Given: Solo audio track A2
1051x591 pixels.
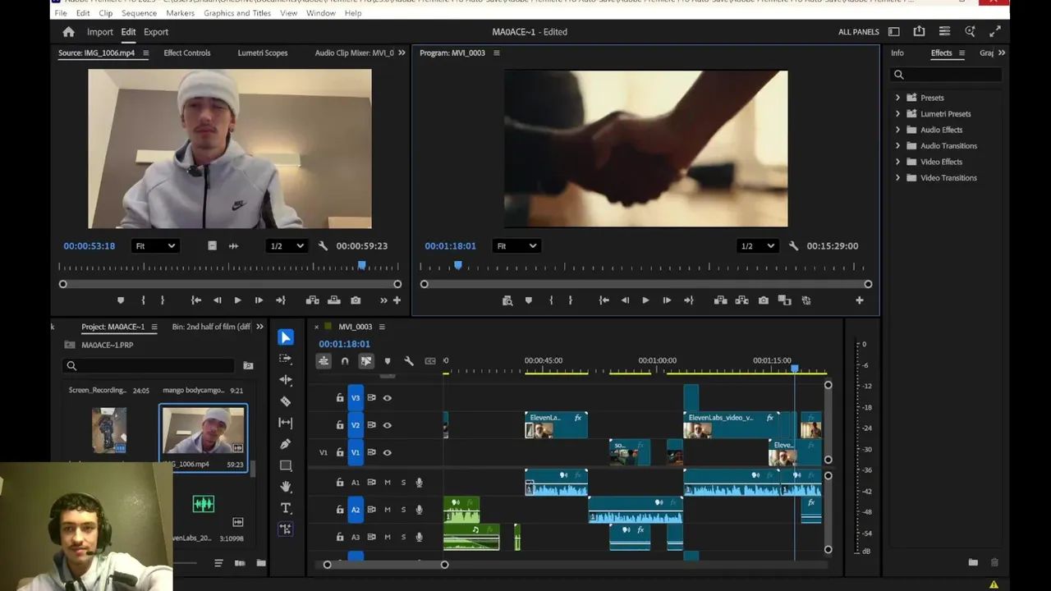Looking at the screenshot, I should (403, 510).
